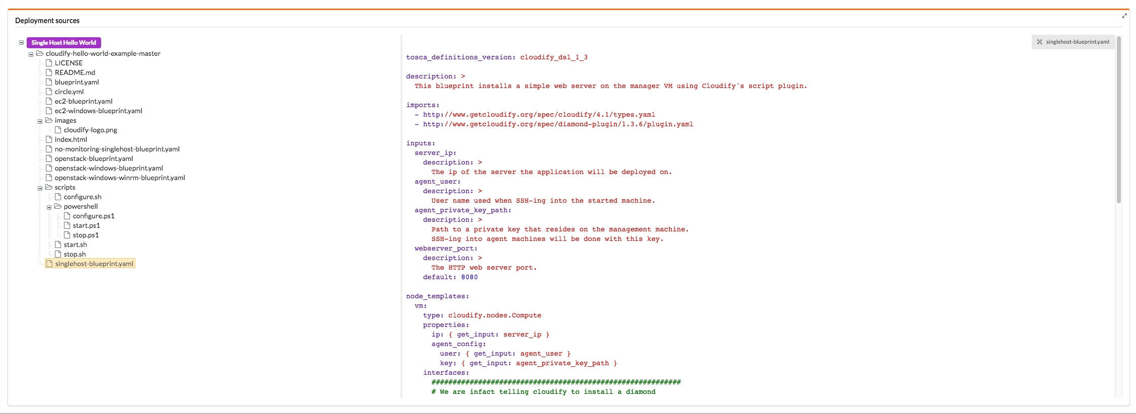Click the stop.sh file icon
This screenshot has height=414, width=1136.
click(58, 254)
